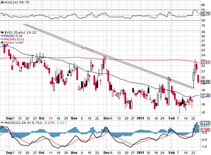Screen dimensions: 211x155
Task: Click the 19.22 last price tag
Action: (x=205, y=82)
